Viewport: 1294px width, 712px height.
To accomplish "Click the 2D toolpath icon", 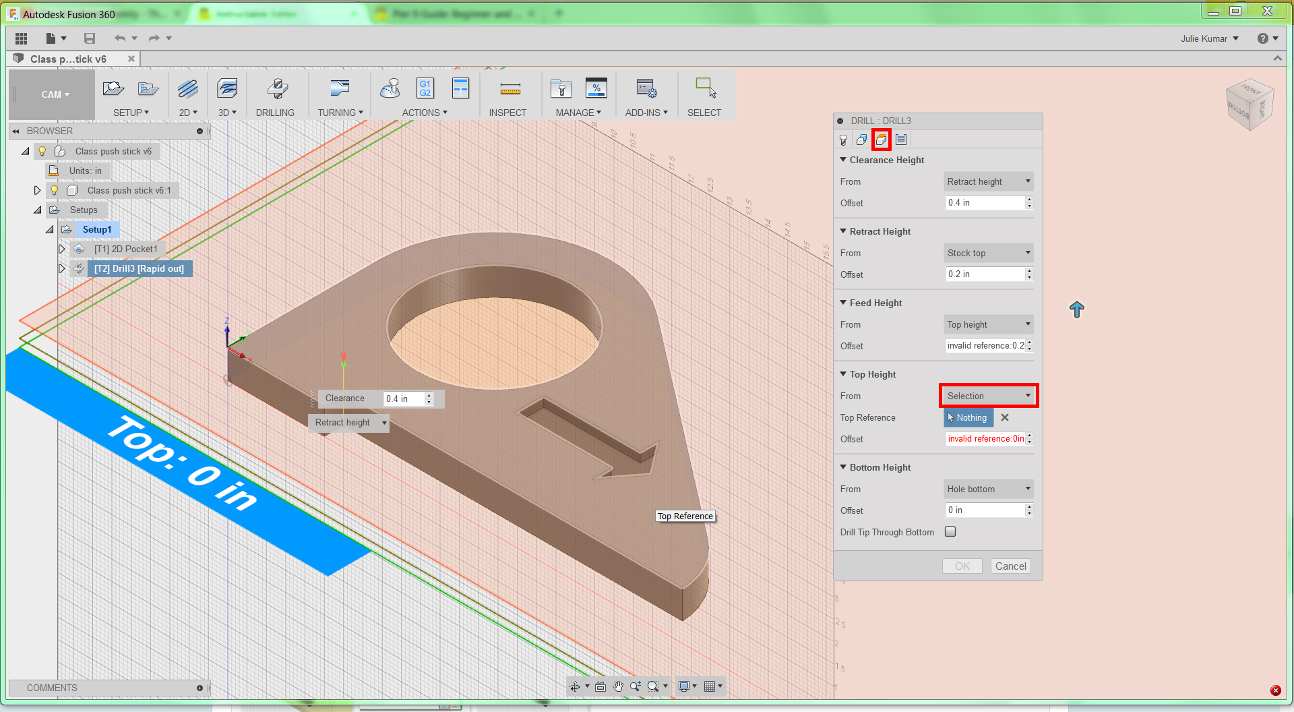I will pos(188,88).
